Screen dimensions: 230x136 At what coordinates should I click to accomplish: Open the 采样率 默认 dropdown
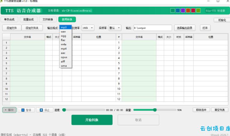pyautogui.click(x=115, y=28)
